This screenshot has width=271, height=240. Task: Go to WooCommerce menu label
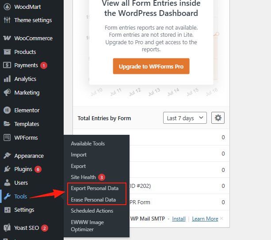[33, 38]
